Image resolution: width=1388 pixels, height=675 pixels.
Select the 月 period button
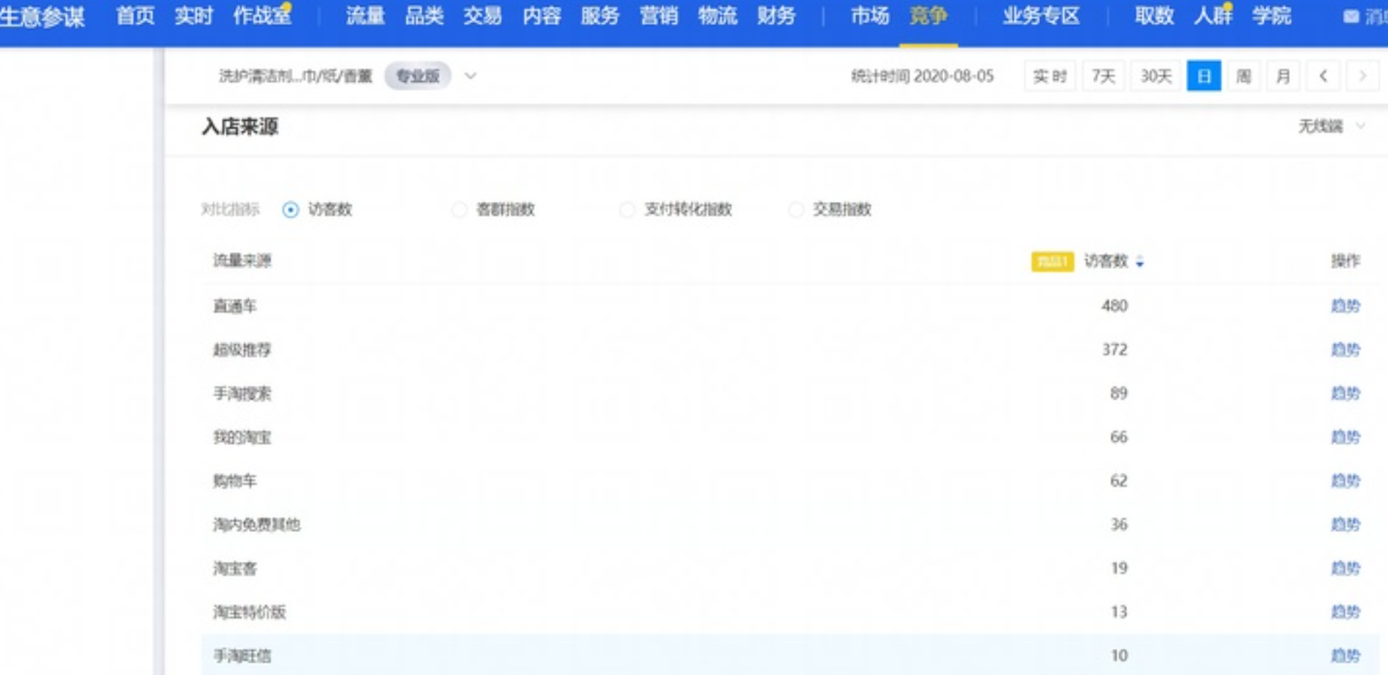(1283, 76)
